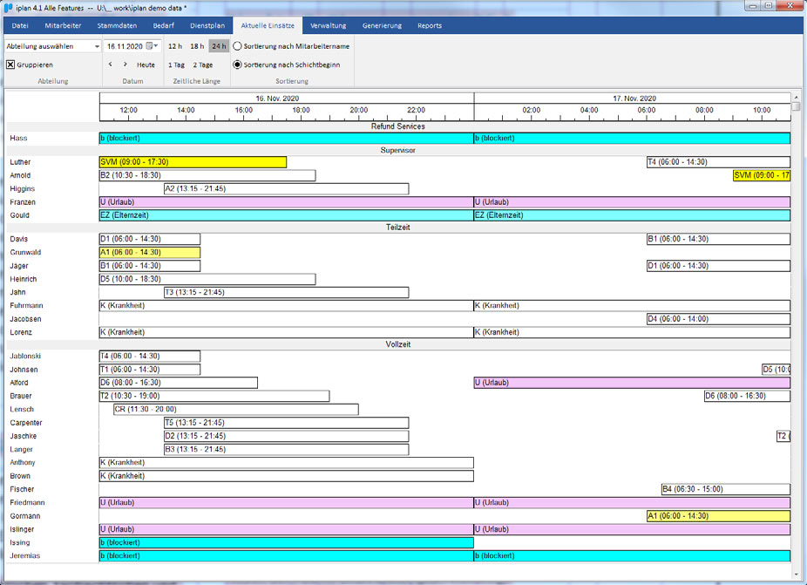Select Grunwald's yellow A1 (06:00 - 14:30) shift
The height and width of the screenshot is (585, 807).
[x=150, y=252]
